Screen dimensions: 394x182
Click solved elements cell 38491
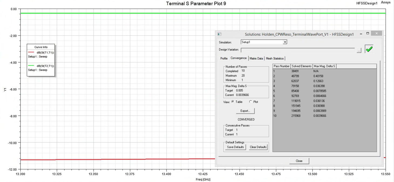(x=295, y=71)
